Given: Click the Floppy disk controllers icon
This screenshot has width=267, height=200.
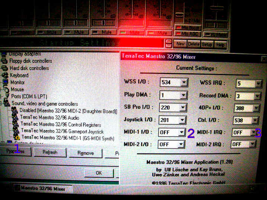Looking at the screenshot, I should point(4,61).
